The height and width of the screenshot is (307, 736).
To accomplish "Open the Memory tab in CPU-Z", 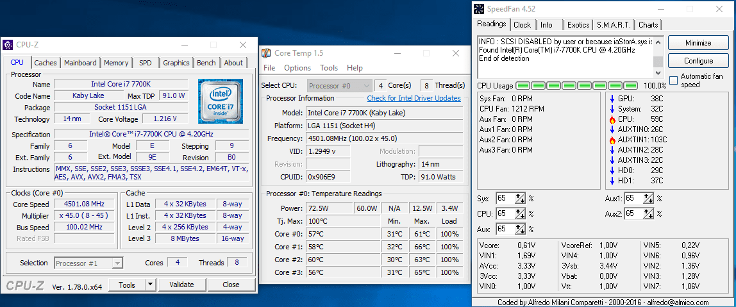I will (116, 62).
